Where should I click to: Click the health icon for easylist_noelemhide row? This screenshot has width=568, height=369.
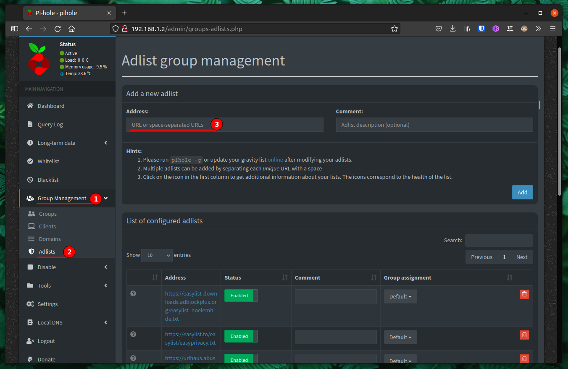[x=133, y=293]
